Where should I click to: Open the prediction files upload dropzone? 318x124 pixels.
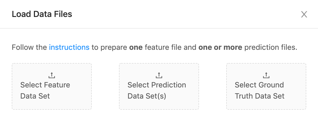[159, 86]
